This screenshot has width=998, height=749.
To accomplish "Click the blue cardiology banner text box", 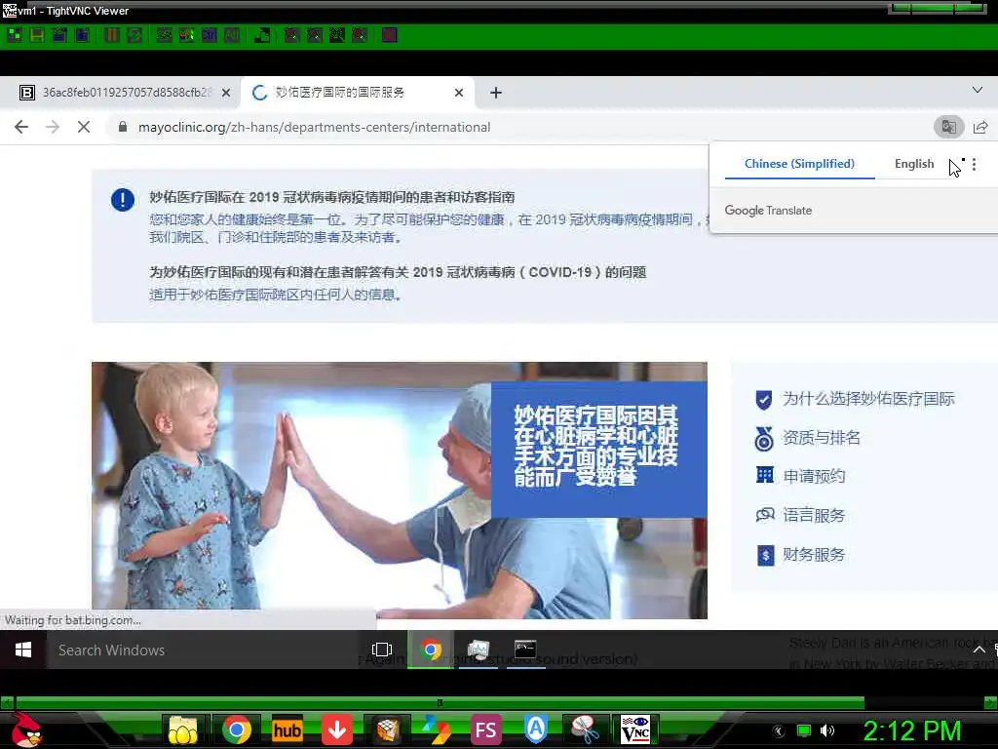I will (x=598, y=450).
